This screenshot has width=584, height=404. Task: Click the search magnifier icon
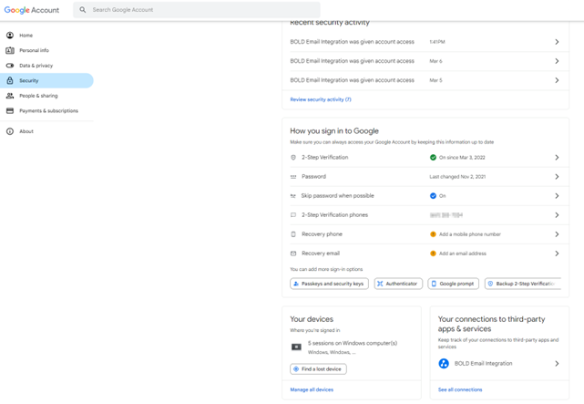83,10
